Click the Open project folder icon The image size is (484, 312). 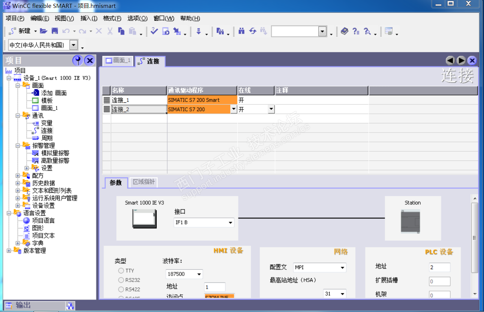click(43, 31)
